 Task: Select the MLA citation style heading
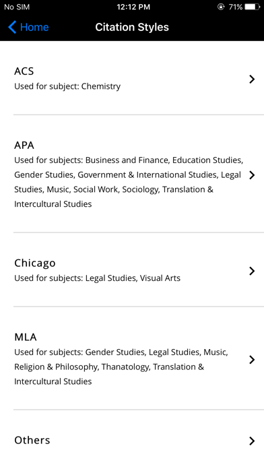(26, 337)
